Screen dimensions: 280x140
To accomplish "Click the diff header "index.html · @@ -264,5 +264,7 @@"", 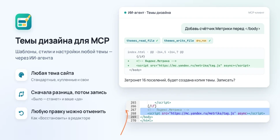I will point(156,52).
